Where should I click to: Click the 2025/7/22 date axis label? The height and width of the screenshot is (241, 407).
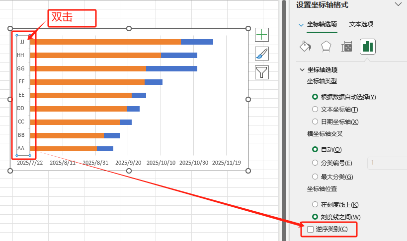(x=30, y=163)
